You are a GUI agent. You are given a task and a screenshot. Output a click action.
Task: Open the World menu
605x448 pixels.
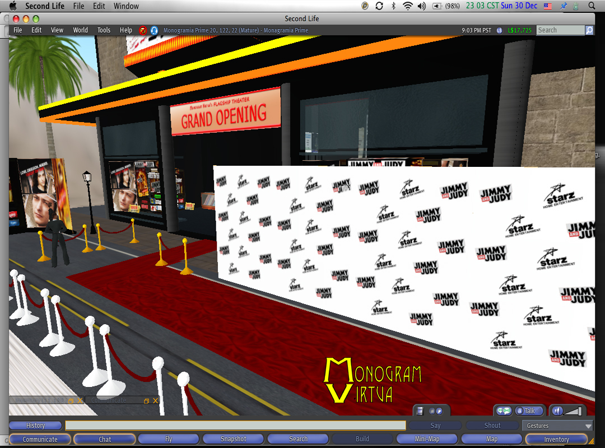pyautogui.click(x=80, y=30)
